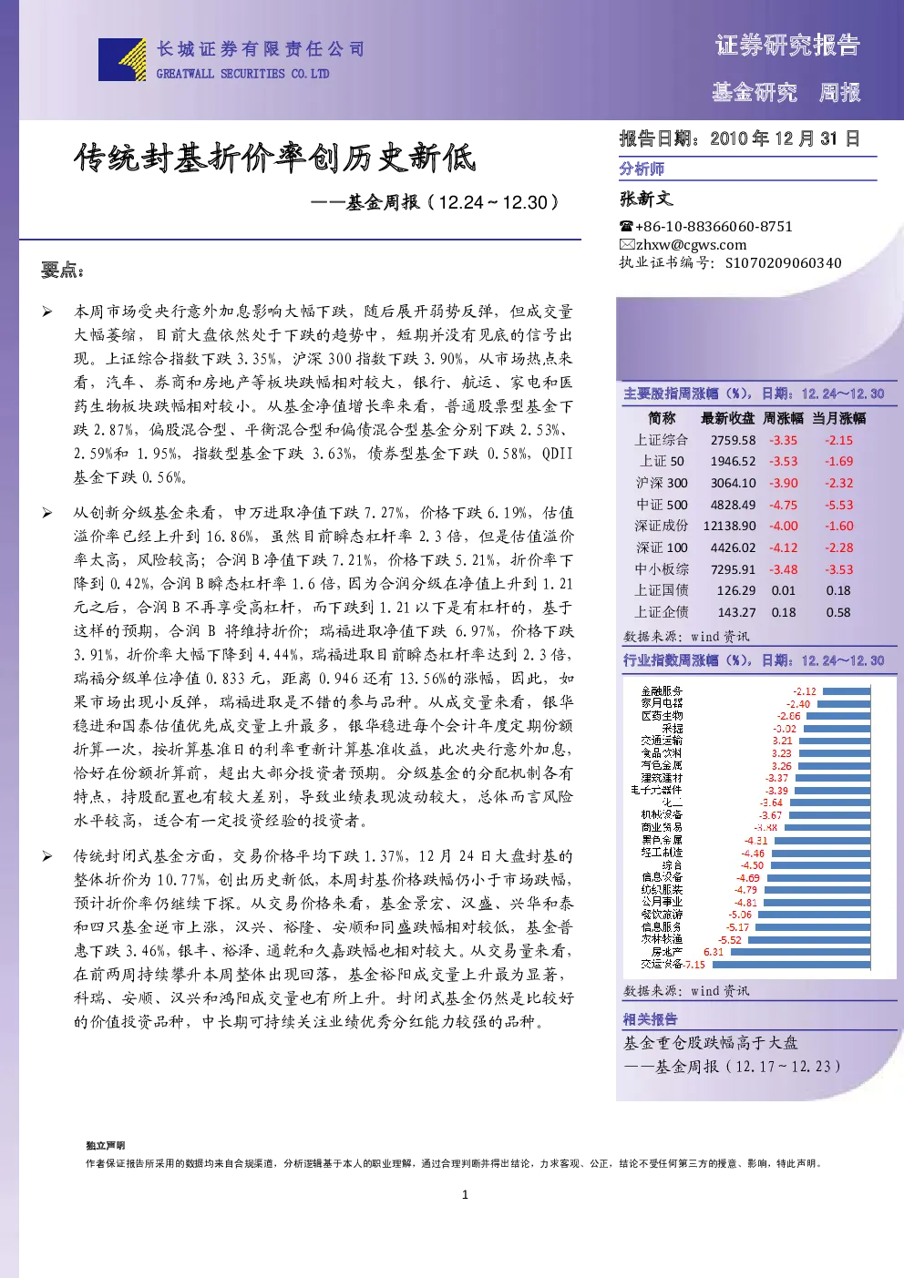Select the closing value 2759.58
Image resolution: width=904 pixels, height=1278 pixels.
[x=733, y=440]
